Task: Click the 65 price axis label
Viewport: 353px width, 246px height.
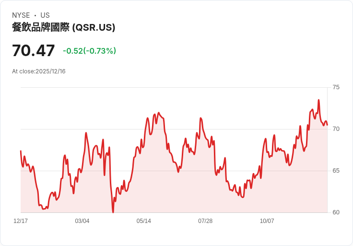Action: click(x=336, y=171)
